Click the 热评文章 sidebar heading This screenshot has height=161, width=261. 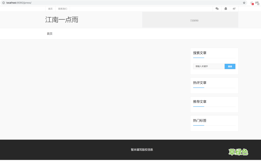pos(199,83)
